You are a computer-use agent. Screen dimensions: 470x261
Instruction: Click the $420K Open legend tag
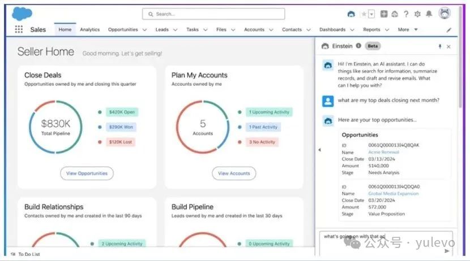(x=122, y=112)
